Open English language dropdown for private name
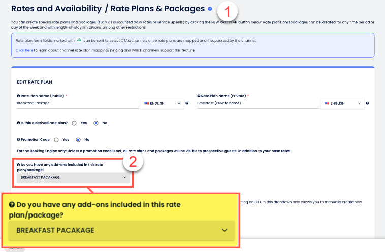This screenshot has width=385, height=252. (341, 103)
